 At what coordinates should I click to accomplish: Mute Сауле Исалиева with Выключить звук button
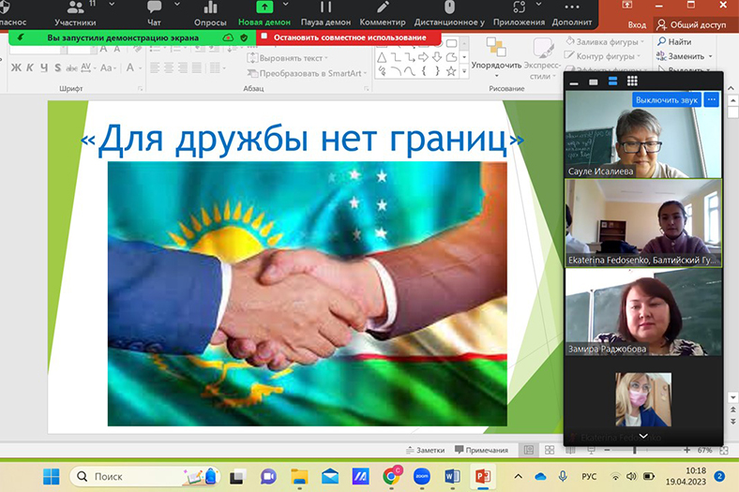[x=666, y=99]
